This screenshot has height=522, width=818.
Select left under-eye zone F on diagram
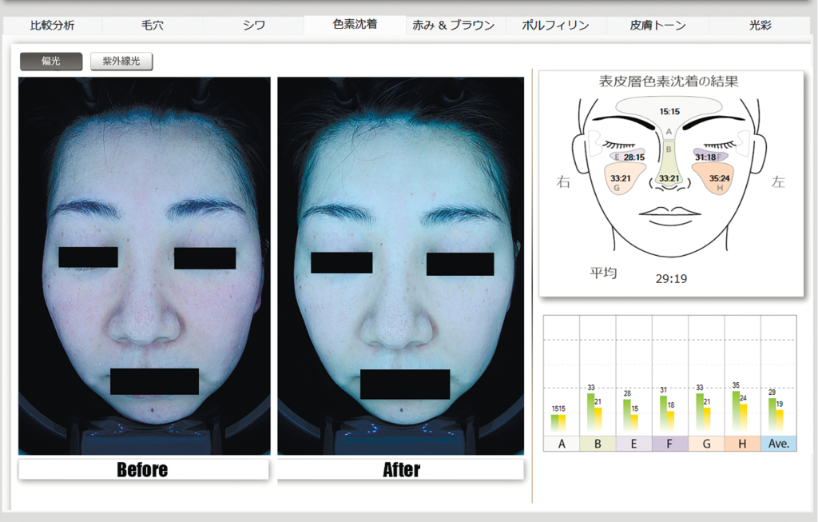point(707,156)
